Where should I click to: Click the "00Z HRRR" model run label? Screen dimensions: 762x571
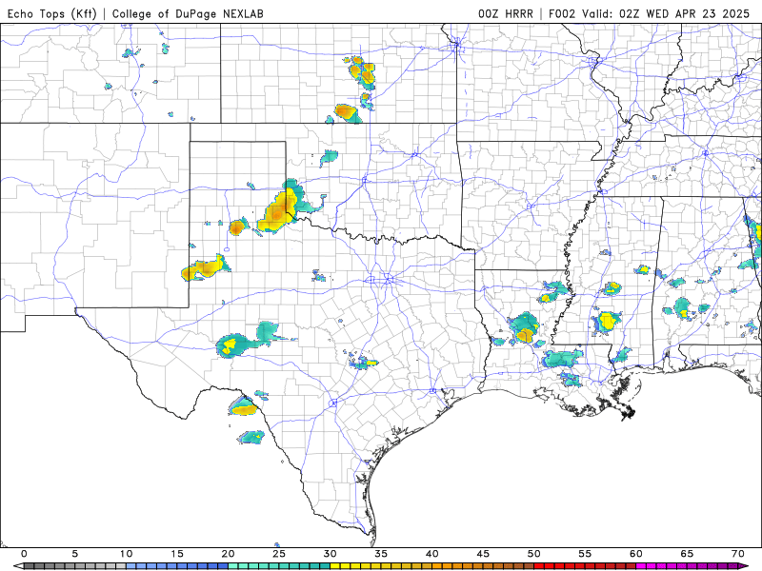point(506,13)
